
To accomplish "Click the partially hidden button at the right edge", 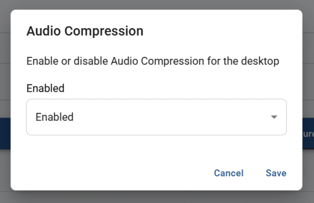I will (x=308, y=133).
